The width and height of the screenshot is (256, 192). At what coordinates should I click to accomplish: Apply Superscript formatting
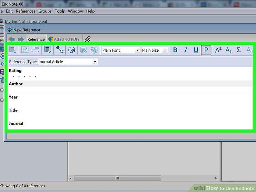(218, 50)
